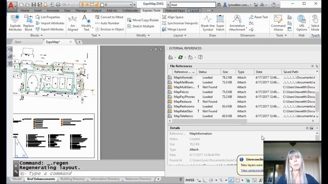Image resolution: width=328 pixels, height=184 pixels.
Task: Open the Annotate ribbon tab
Action: pyautogui.click(x=53, y=10)
